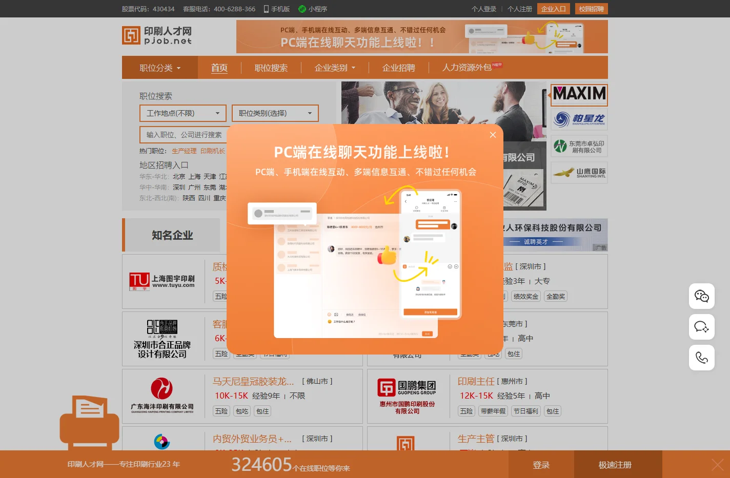Open the 山鹰国际 company logo
The height and width of the screenshot is (478, 730).
click(579, 173)
